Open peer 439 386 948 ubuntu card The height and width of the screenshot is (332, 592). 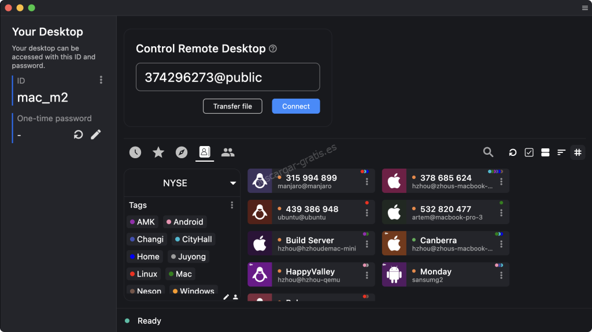311,212
